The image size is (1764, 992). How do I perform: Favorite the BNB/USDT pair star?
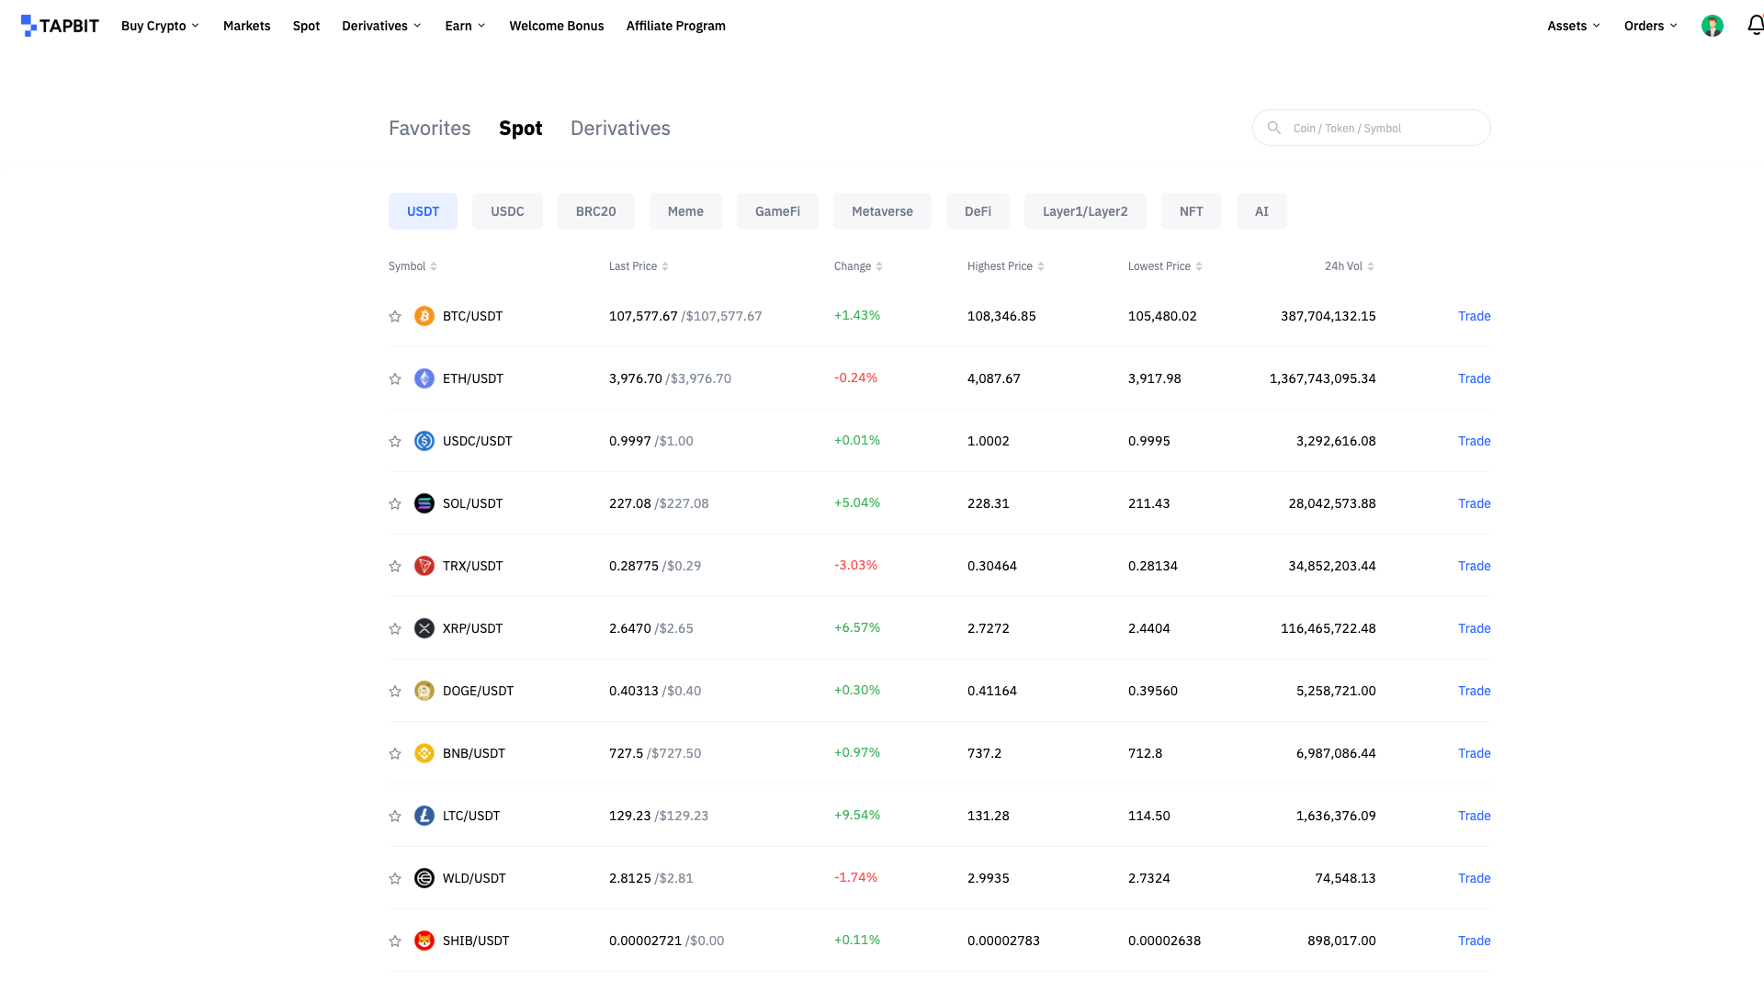tap(395, 753)
